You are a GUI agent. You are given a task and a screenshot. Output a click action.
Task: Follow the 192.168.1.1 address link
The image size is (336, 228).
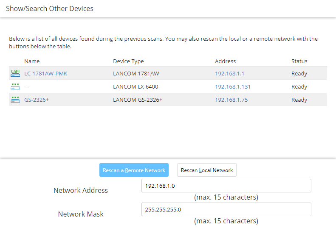229,74
